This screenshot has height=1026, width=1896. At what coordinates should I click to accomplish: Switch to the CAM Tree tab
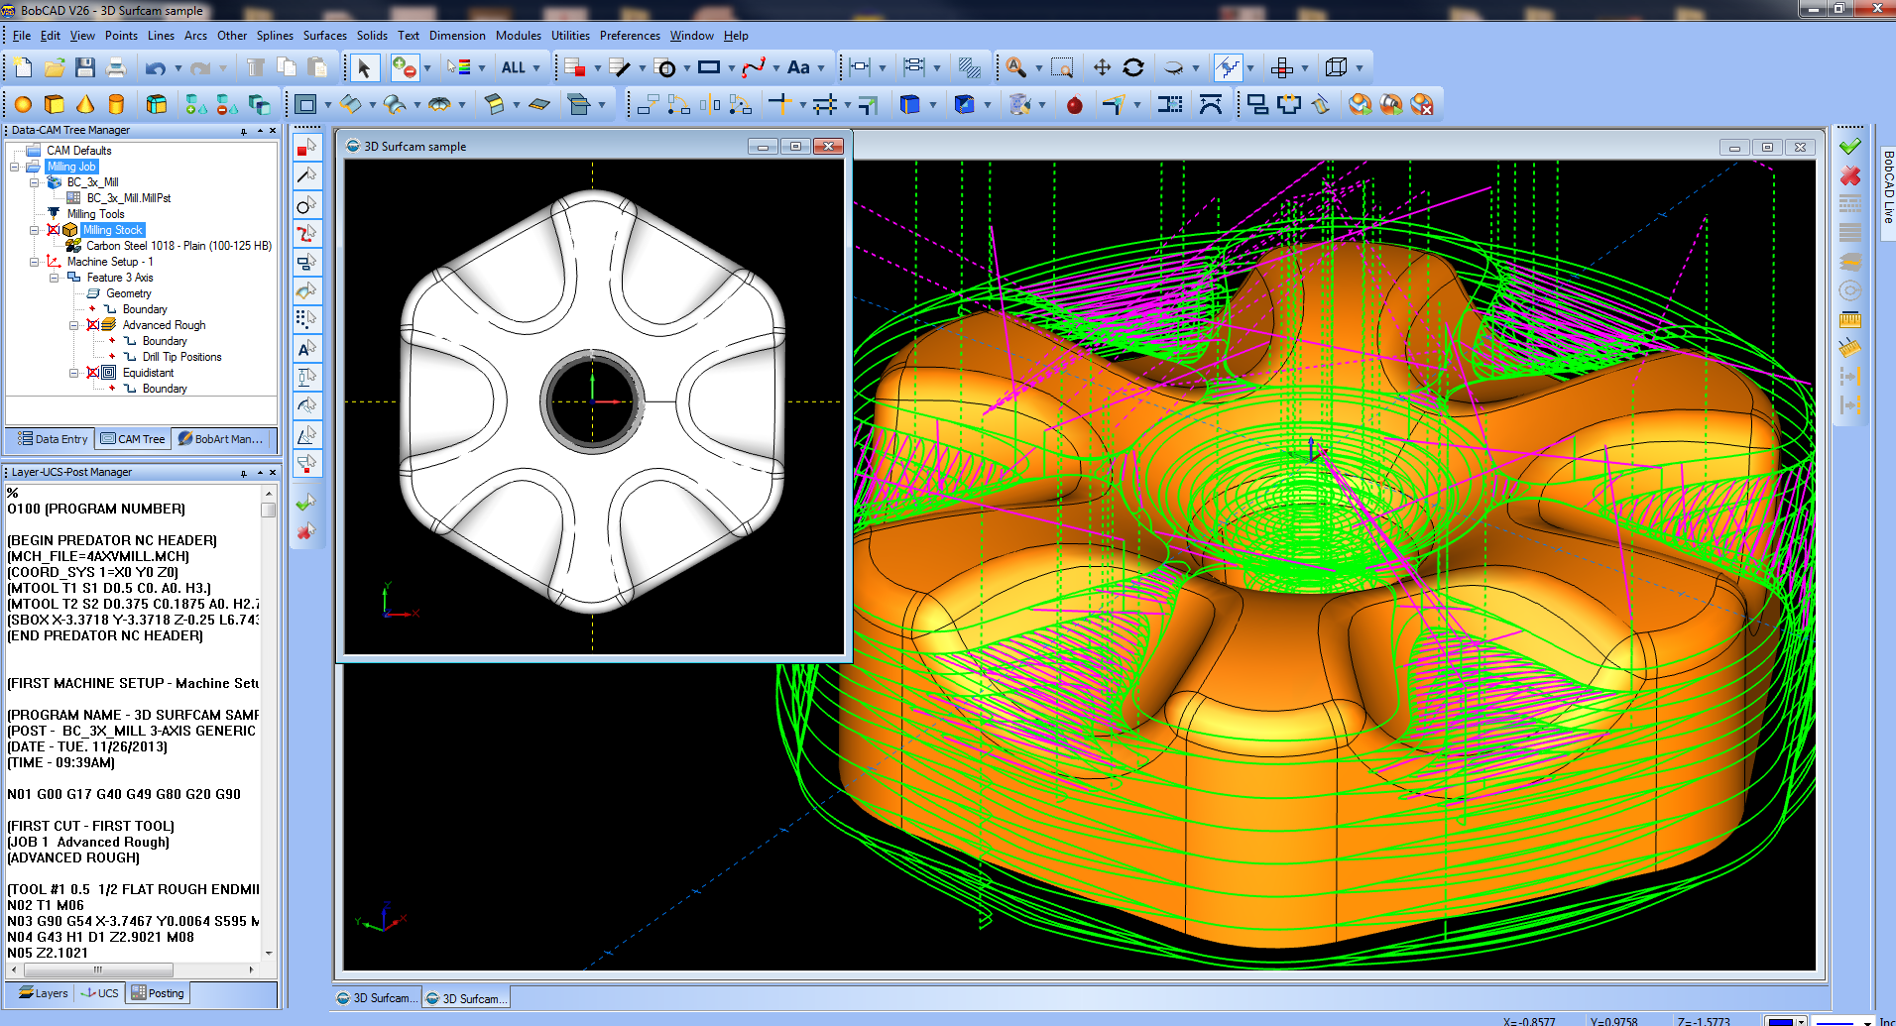(x=133, y=439)
